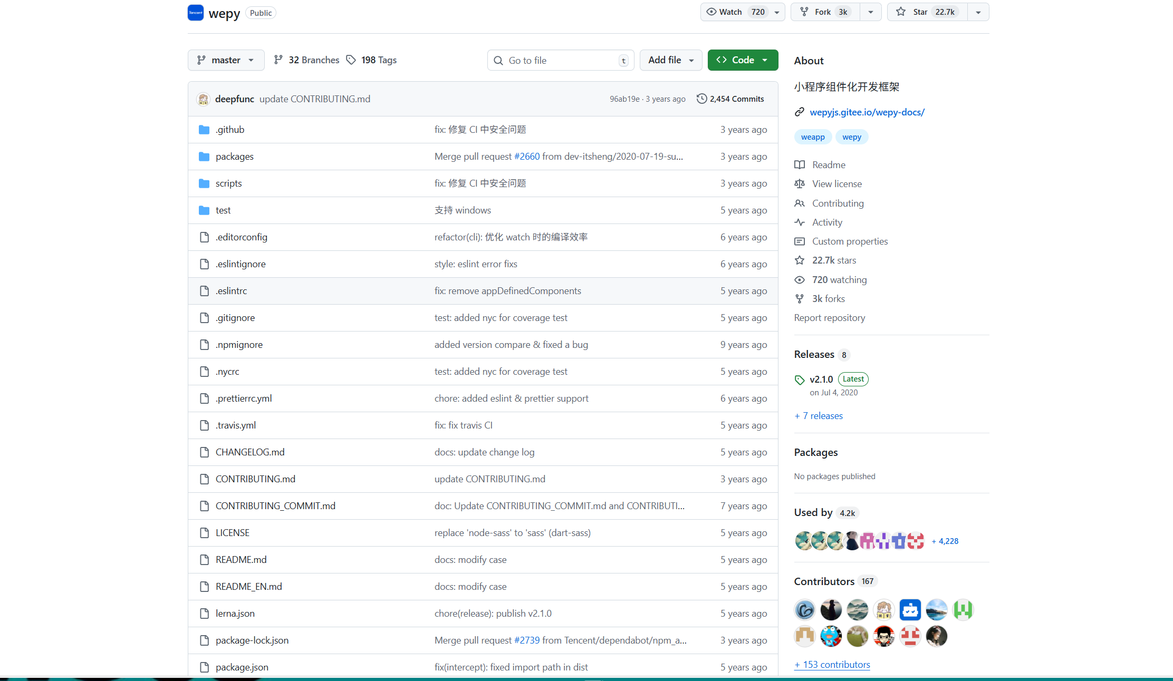Click the branch icon beside 32 Branches
Screen dimensions: 1173x681
tap(278, 60)
